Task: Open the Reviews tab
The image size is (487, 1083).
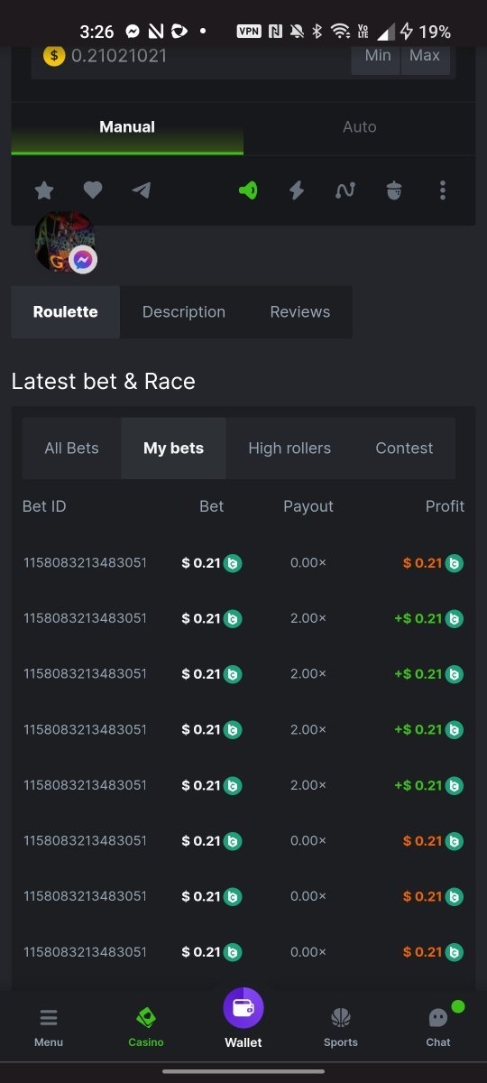Action: point(300,312)
